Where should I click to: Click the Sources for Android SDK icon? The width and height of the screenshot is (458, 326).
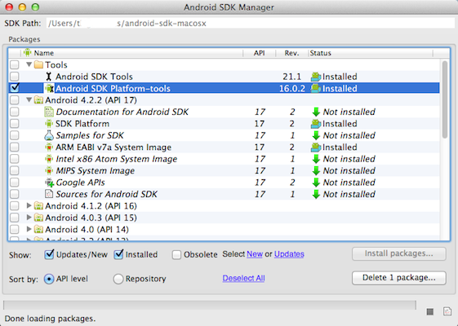tap(49, 194)
